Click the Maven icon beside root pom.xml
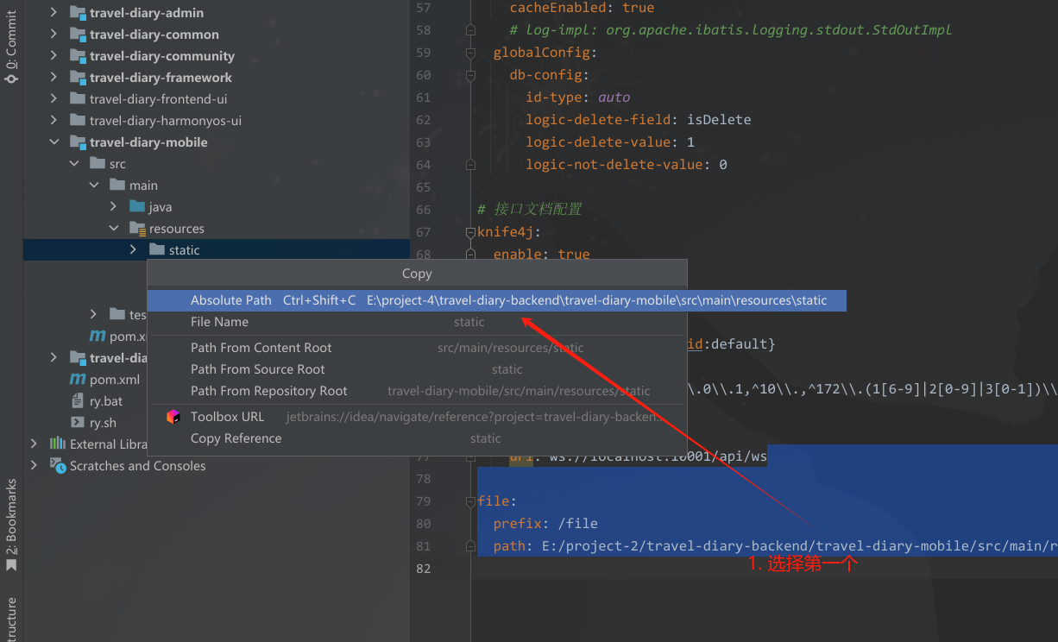Viewport: 1058px width, 642px height. point(77,380)
